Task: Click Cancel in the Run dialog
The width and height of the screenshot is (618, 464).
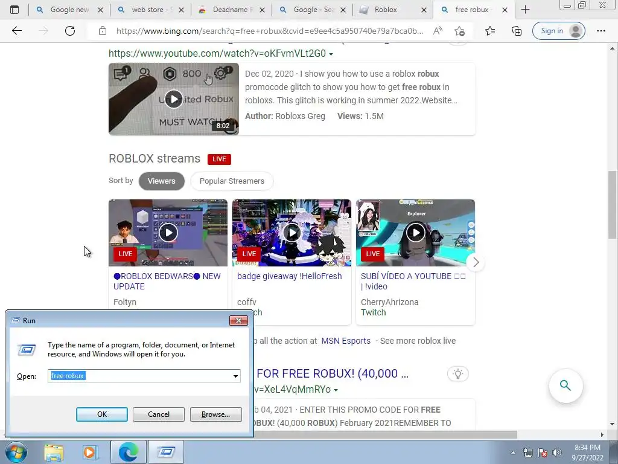Action: (x=159, y=414)
